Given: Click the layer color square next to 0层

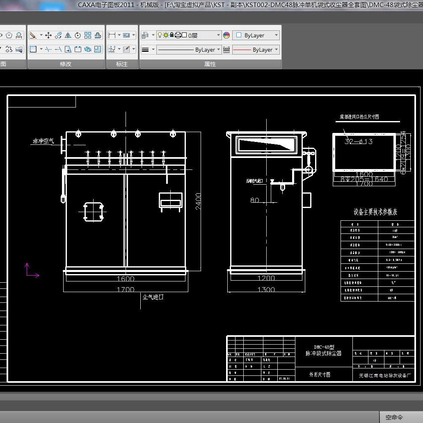Looking at the screenshot, I should click(184, 35).
